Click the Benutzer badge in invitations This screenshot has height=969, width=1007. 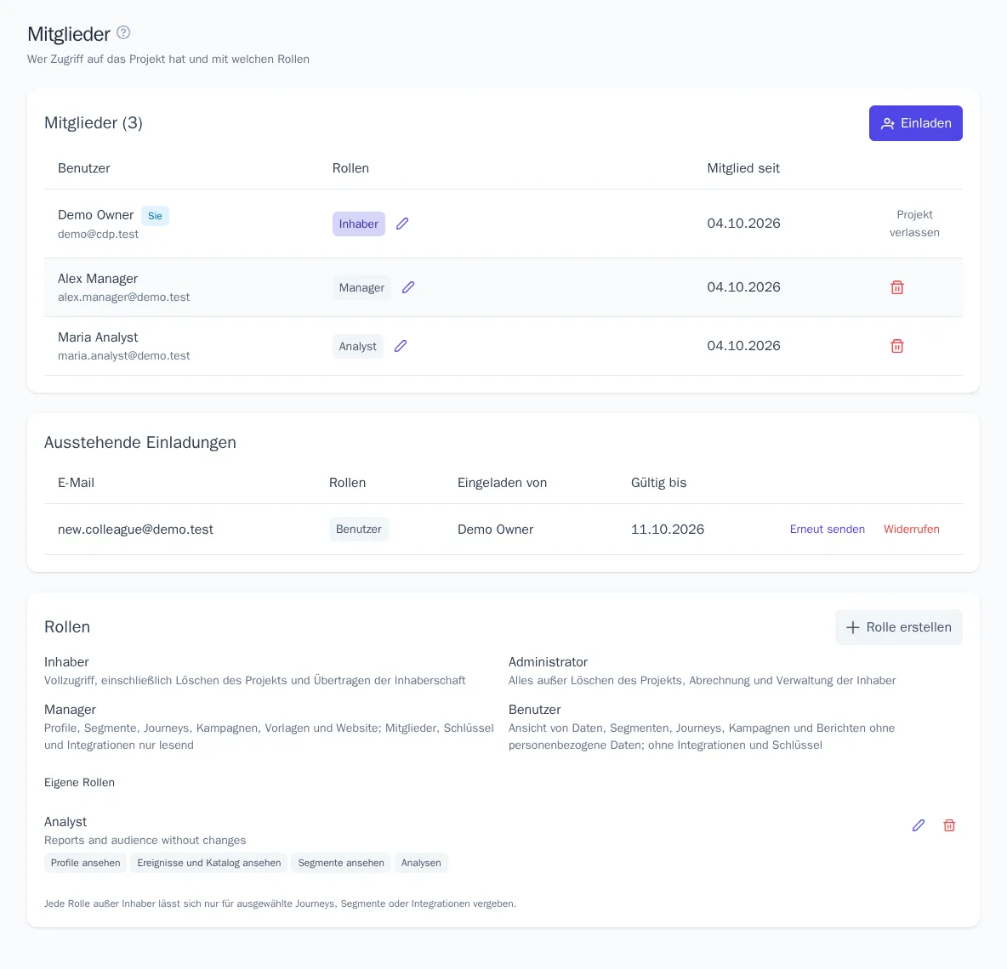pos(358,530)
